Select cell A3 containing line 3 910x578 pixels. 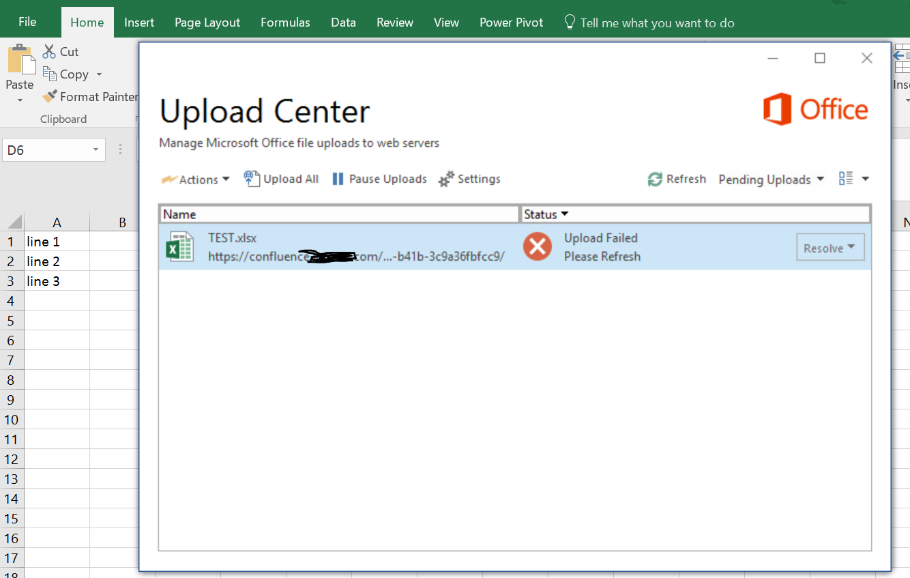tap(57, 281)
